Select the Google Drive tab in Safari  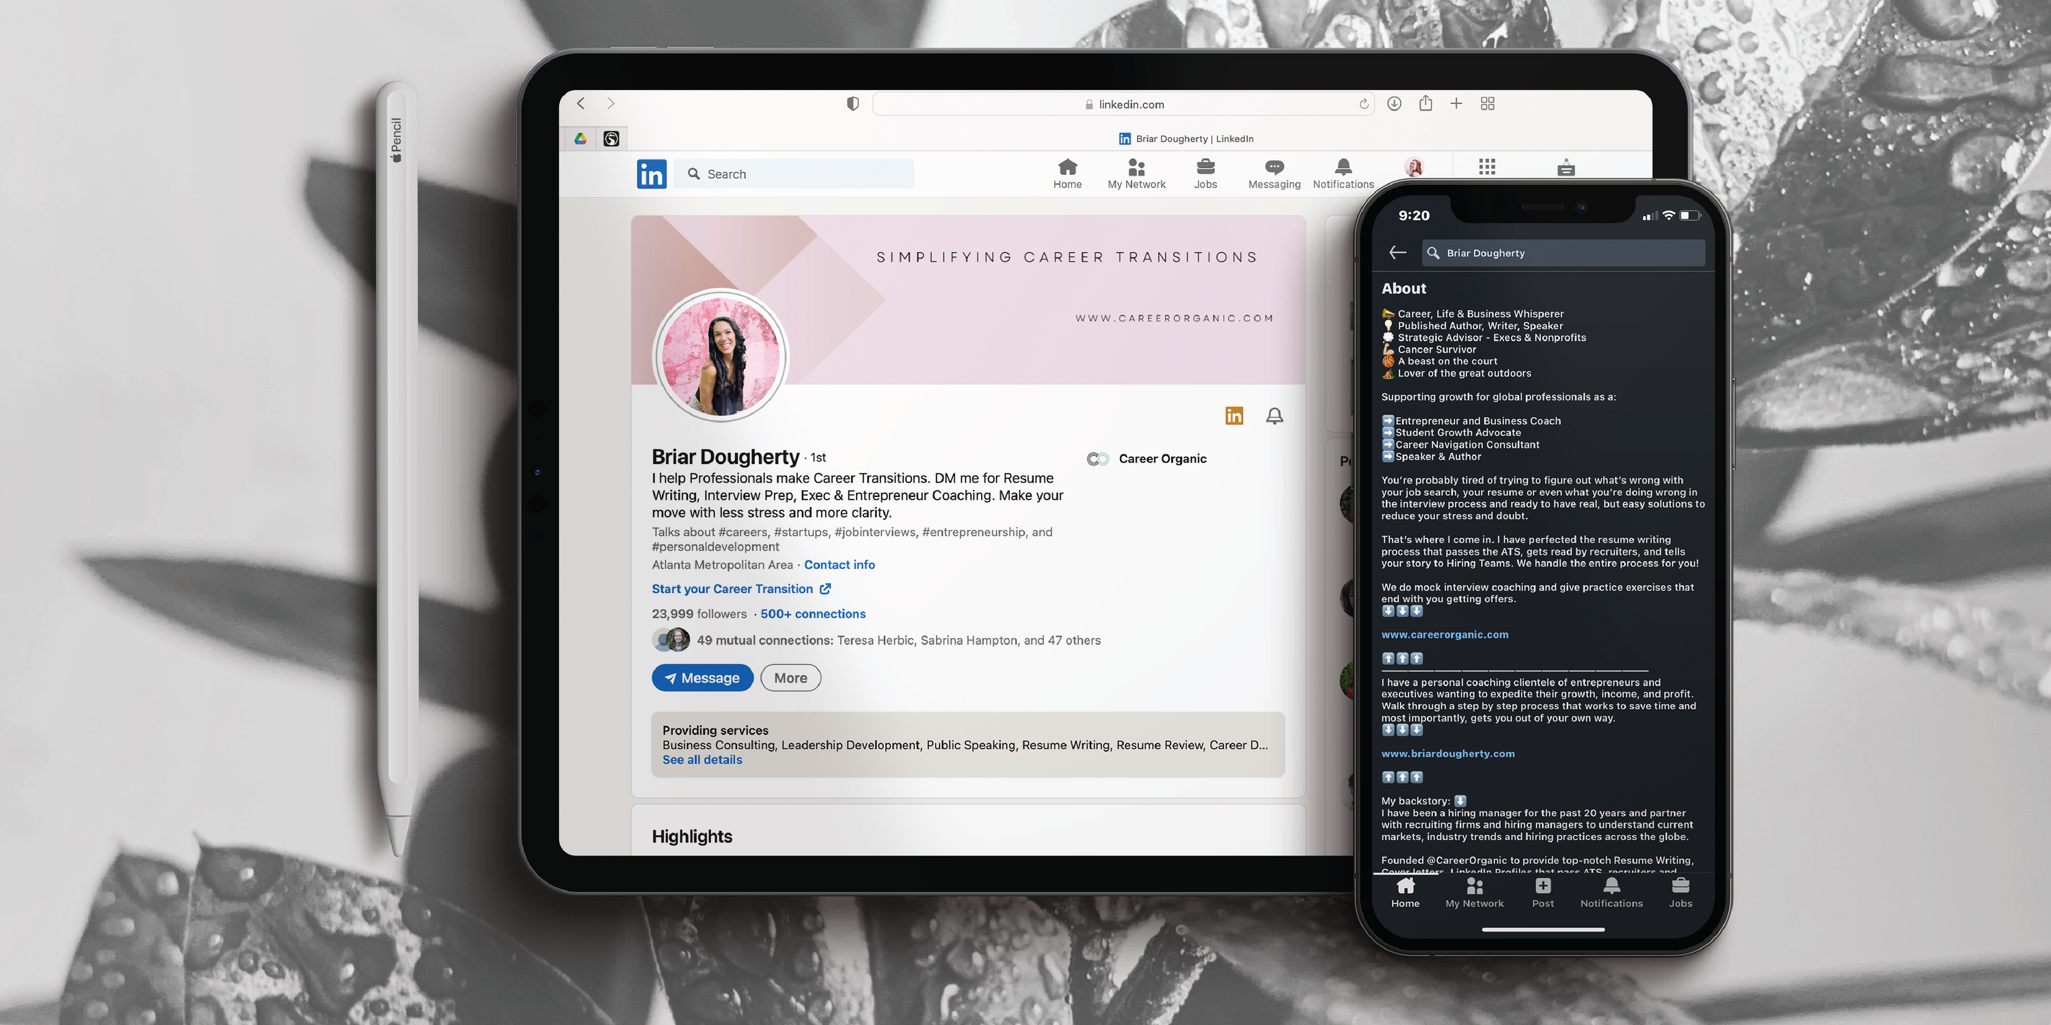click(580, 137)
